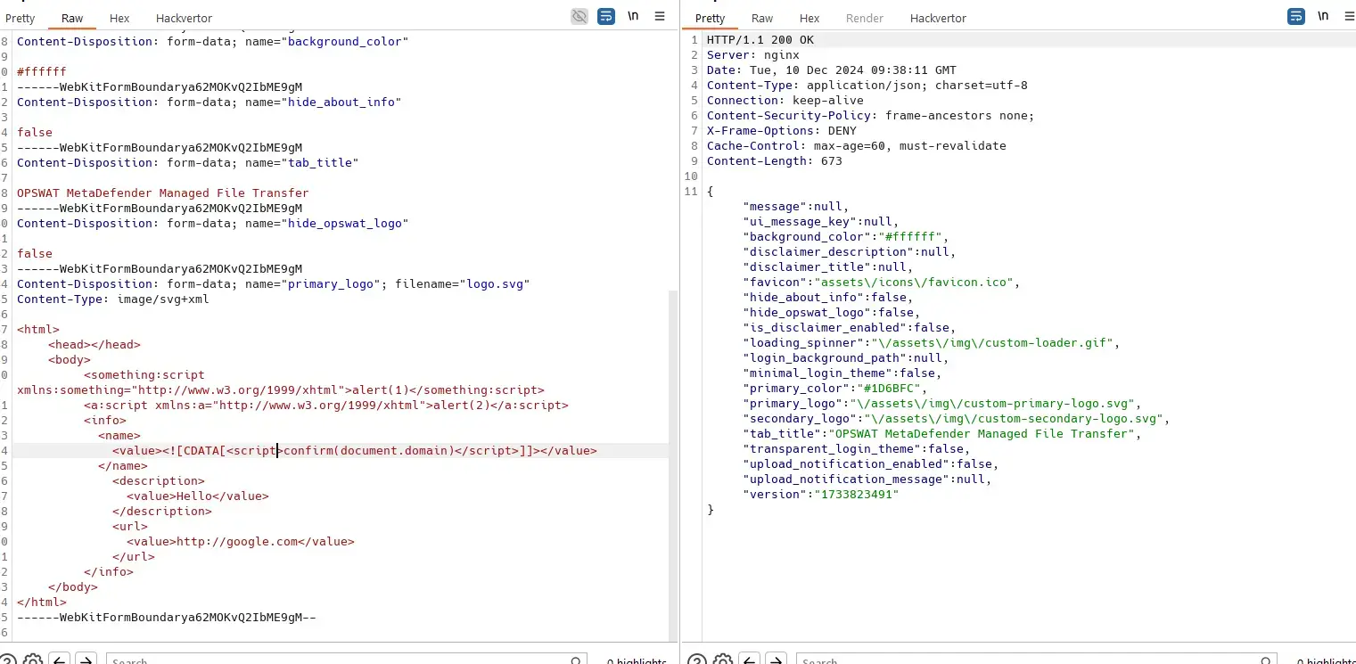
Task: Click the "primary_logo" JSON line
Action: [x=942, y=404]
